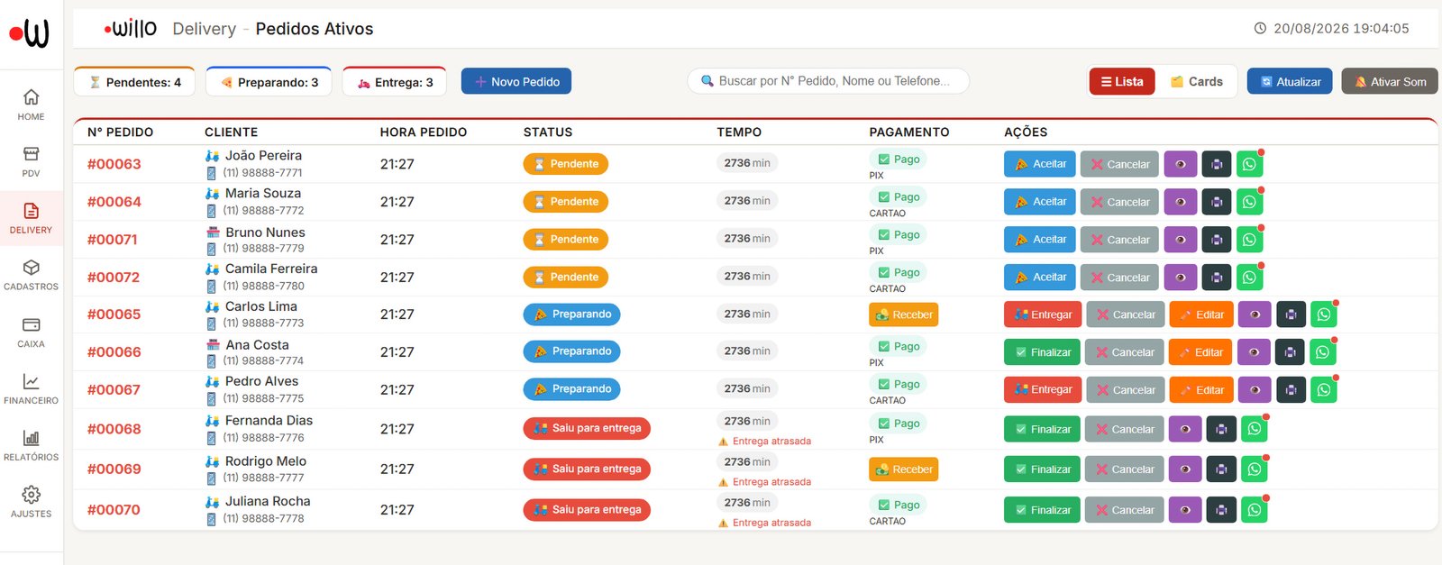Click Saiu para entrega status of #00069
Image resolution: width=1442 pixels, height=565 pixels.
click(x=587, y=469)
